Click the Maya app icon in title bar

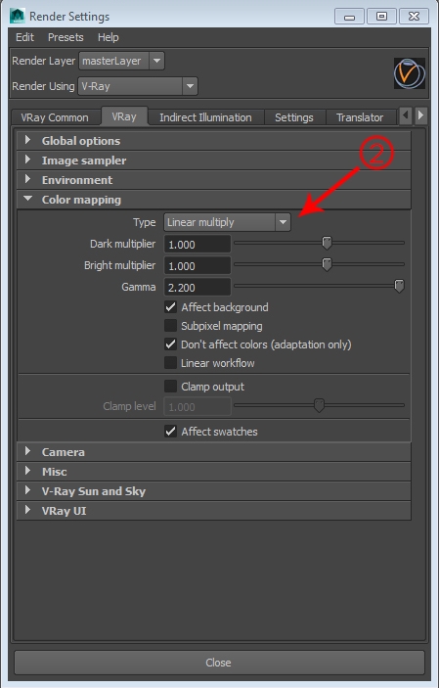(x=17, y=17)
